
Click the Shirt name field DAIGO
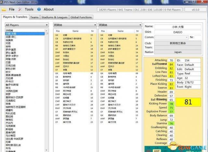pos(178,32)
